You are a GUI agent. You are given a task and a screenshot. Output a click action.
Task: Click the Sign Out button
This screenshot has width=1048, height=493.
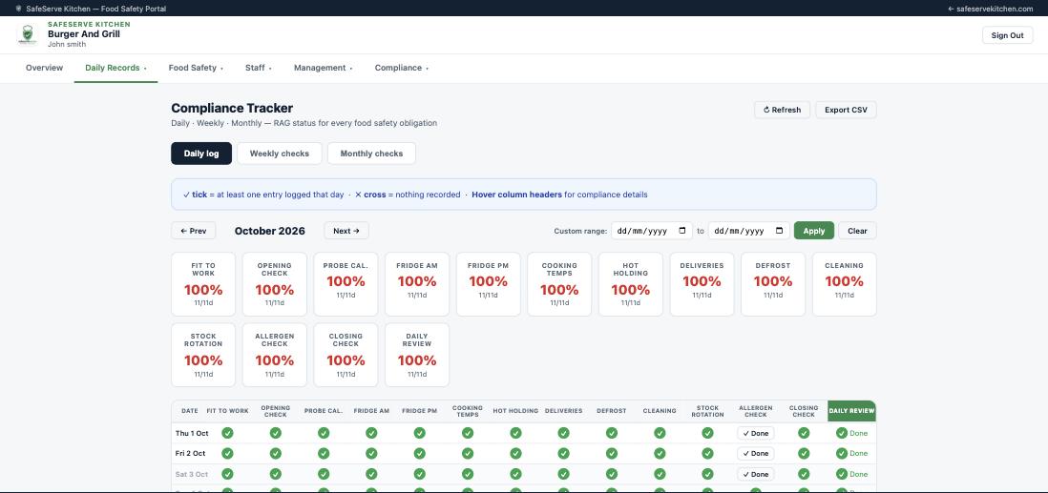[x=1007, y=35]
